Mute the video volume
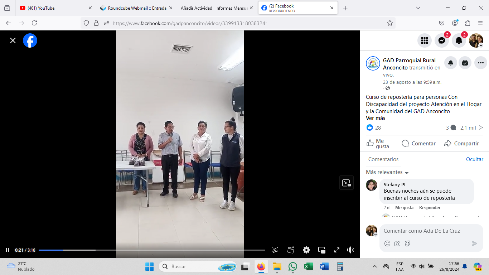 point(350,250)
